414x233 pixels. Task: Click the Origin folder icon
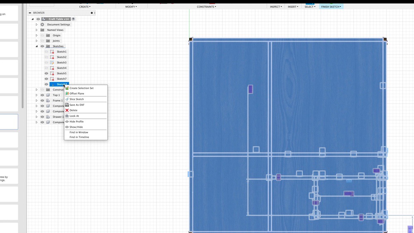pyautogui.click(x=48, y=35)
